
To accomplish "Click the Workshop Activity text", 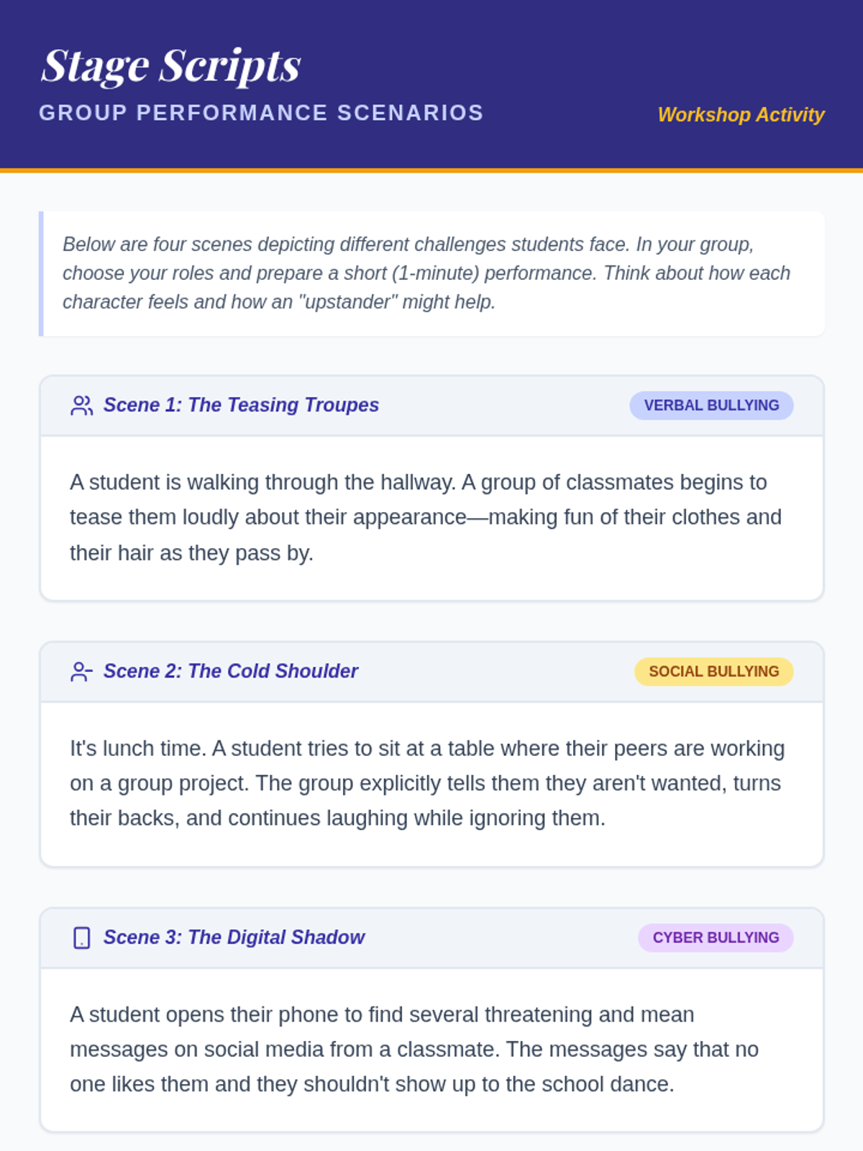I will tap(741, 115).
